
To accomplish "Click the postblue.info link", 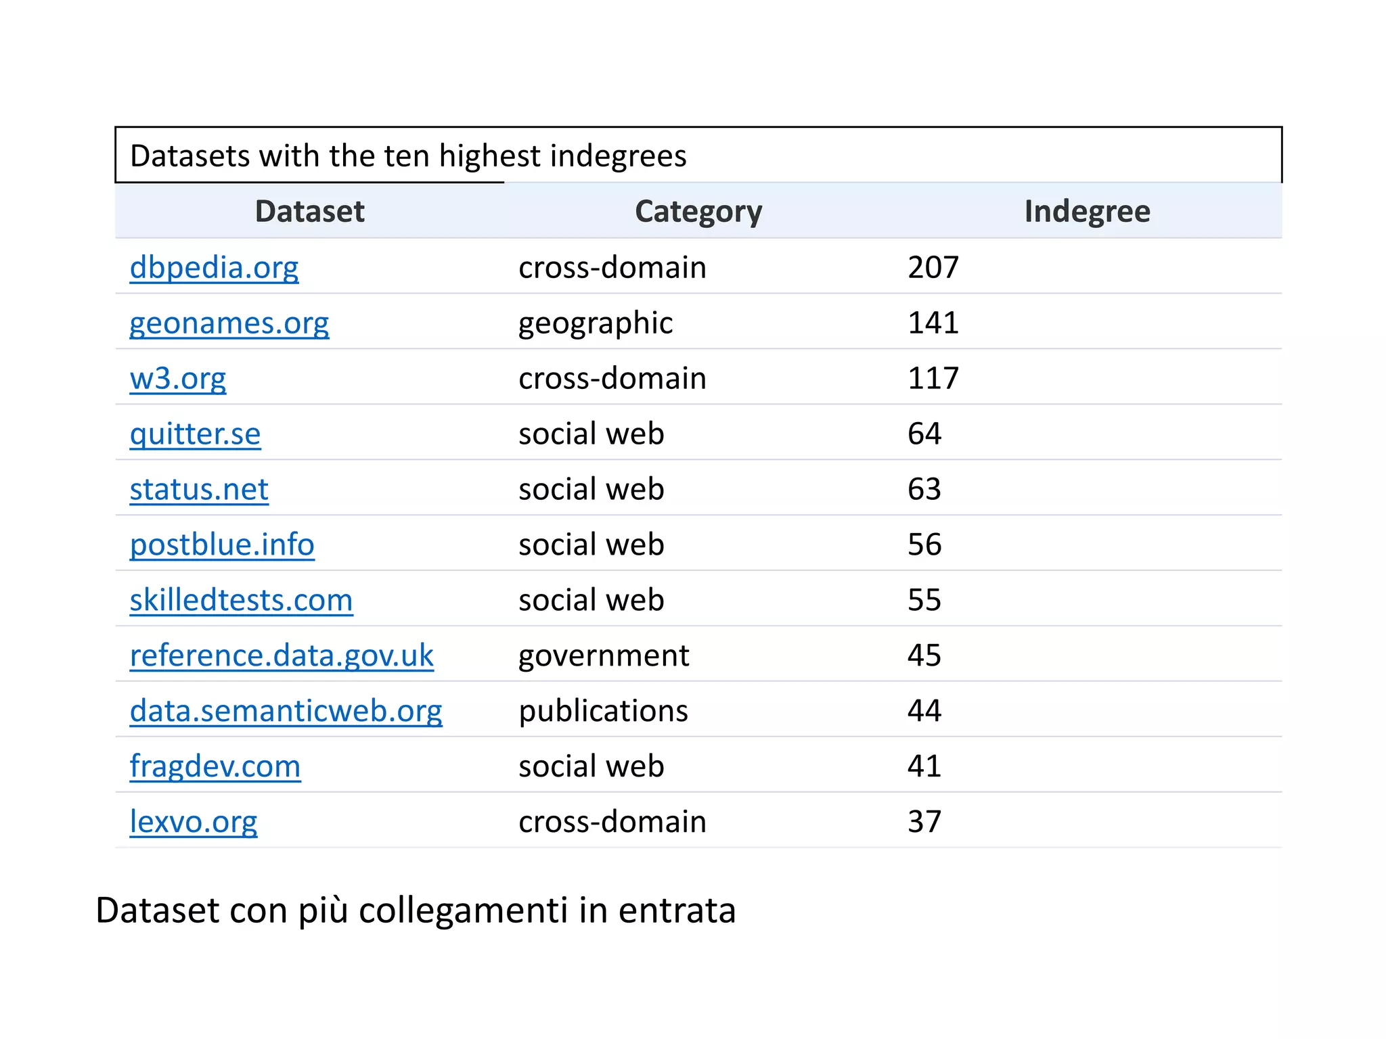I will point(222,545).
